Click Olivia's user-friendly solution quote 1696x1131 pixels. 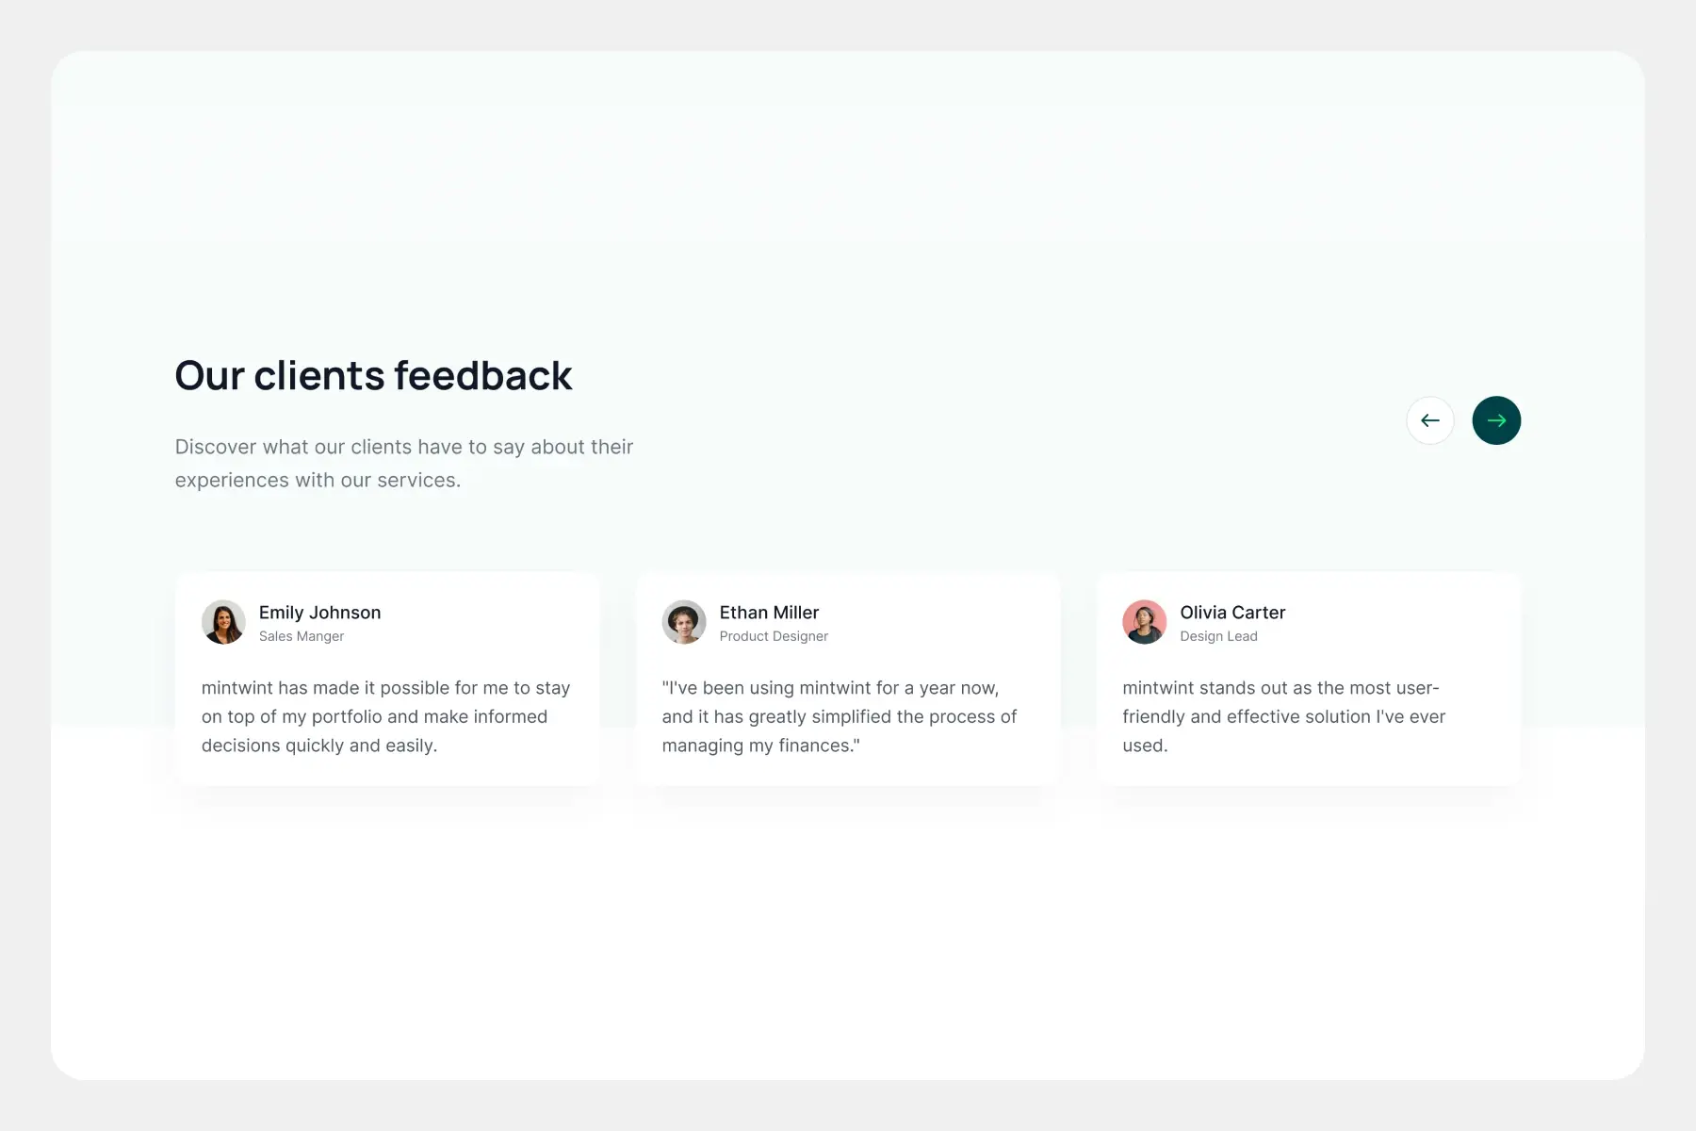[1283, 716]
